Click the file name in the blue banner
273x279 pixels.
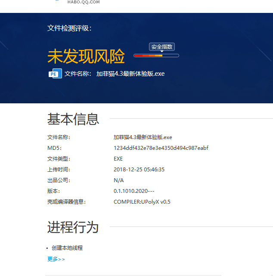tap(130, 74)
